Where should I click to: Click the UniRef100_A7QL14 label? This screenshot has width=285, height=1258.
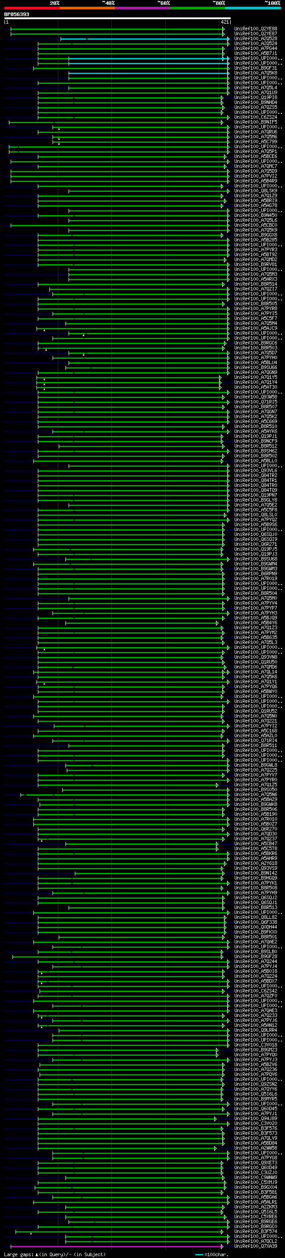256,672
